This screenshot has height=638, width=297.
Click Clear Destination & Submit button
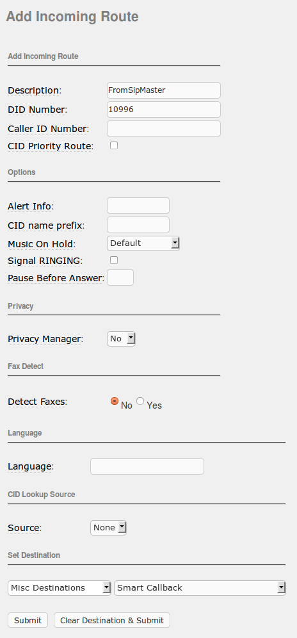[112, 620]
